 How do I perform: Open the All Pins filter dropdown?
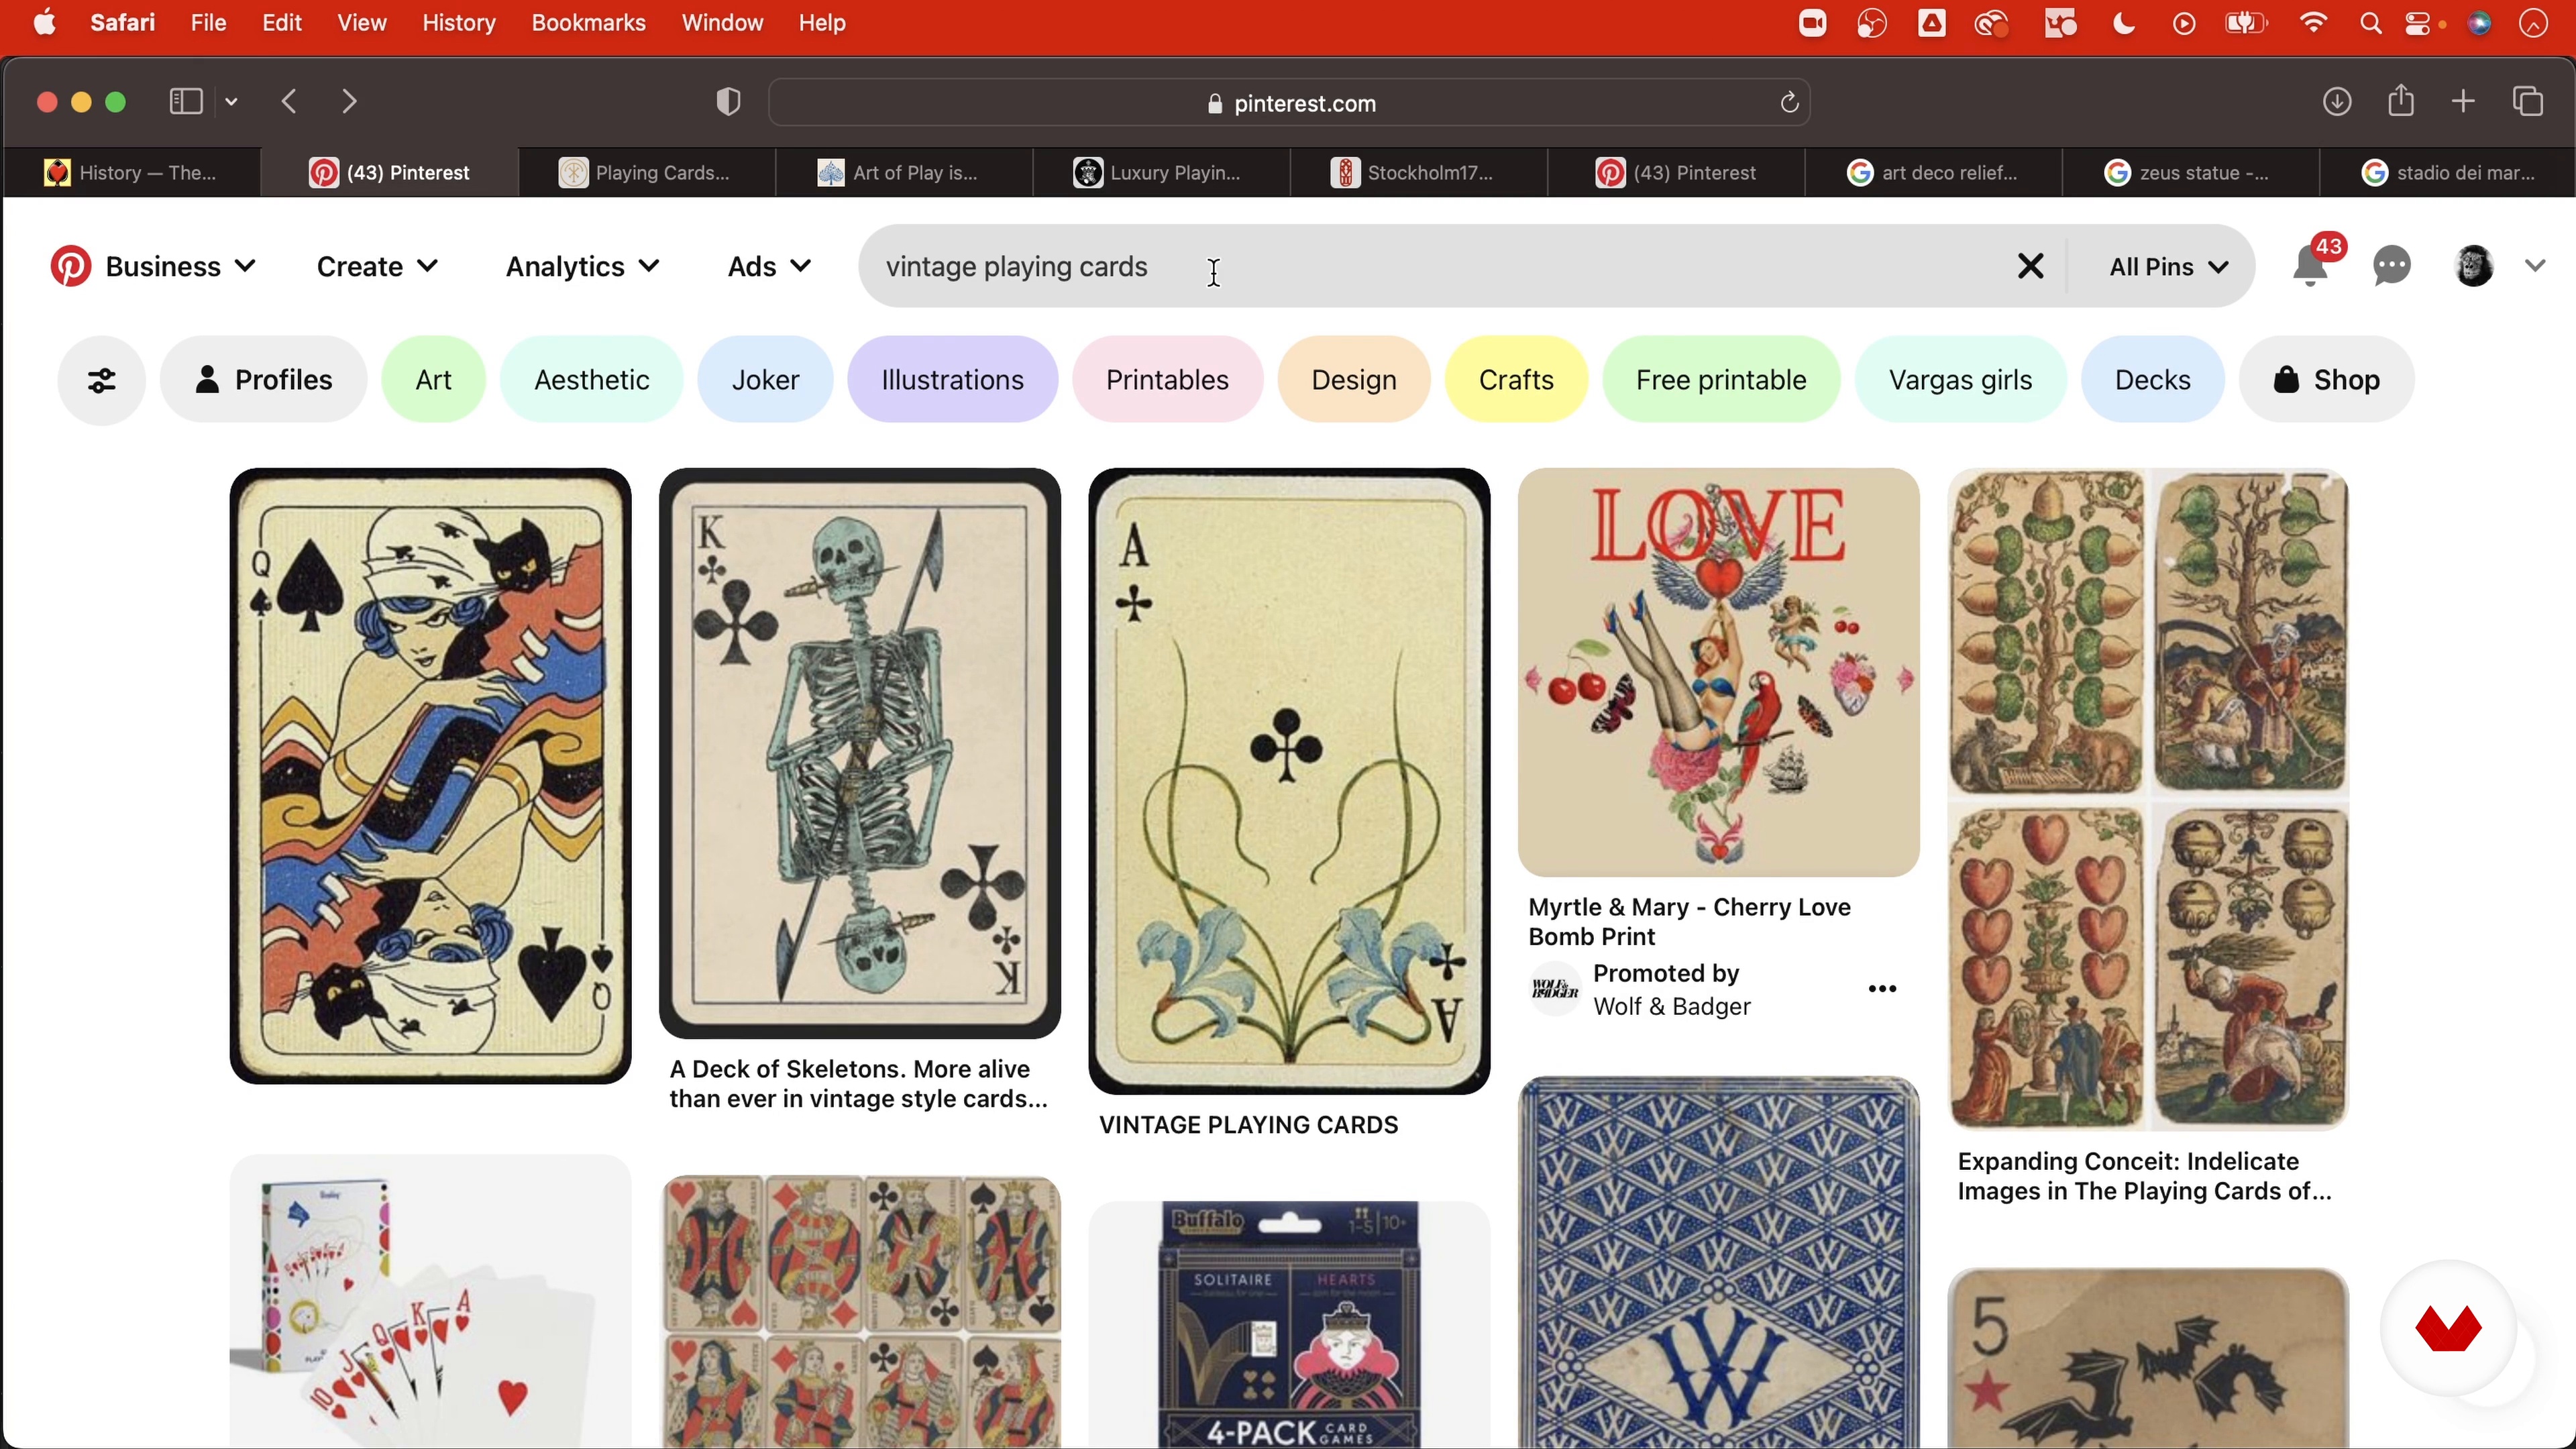pos(2168,267)
